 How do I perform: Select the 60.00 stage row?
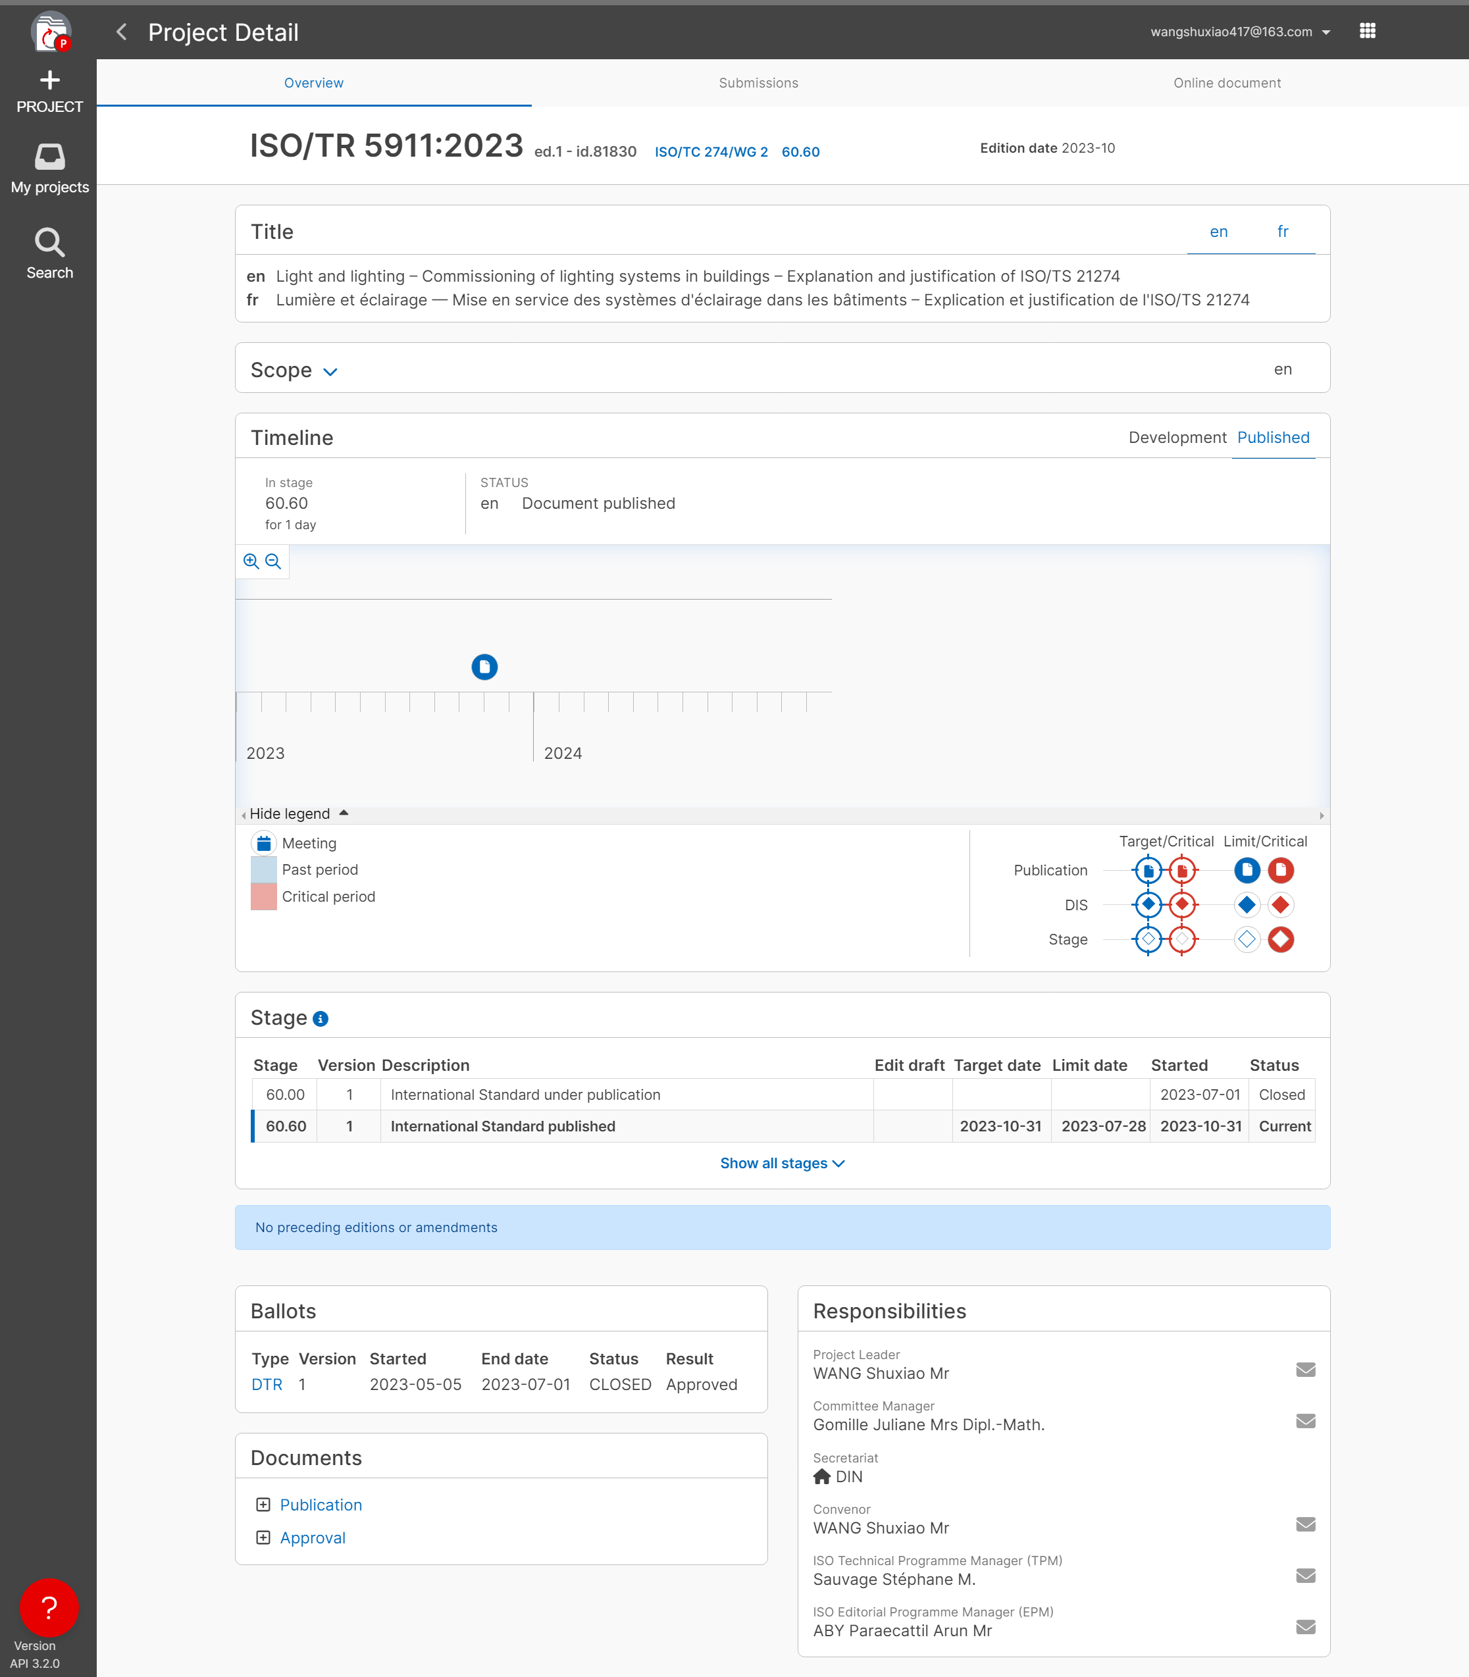point(783,1095)
